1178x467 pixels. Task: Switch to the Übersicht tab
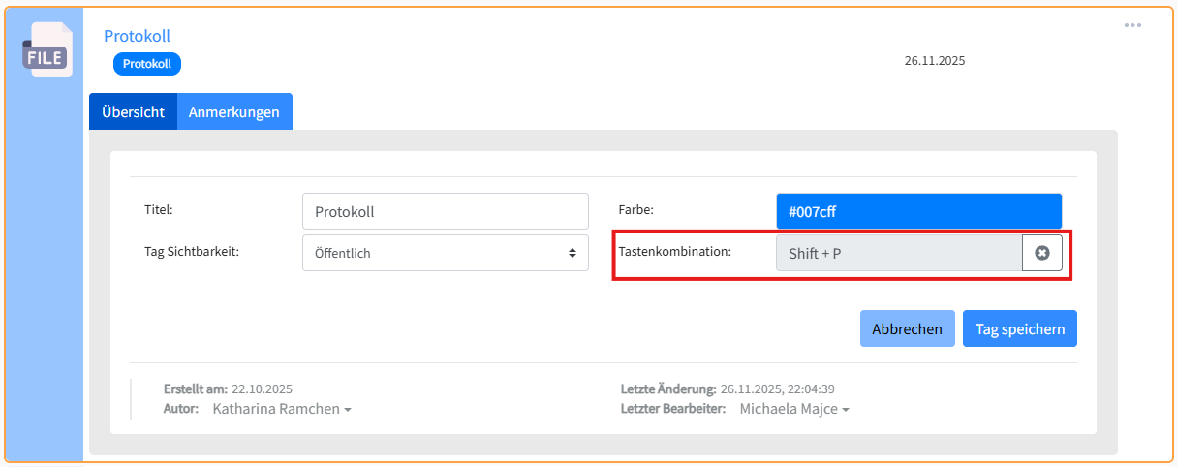coord(133,111)
